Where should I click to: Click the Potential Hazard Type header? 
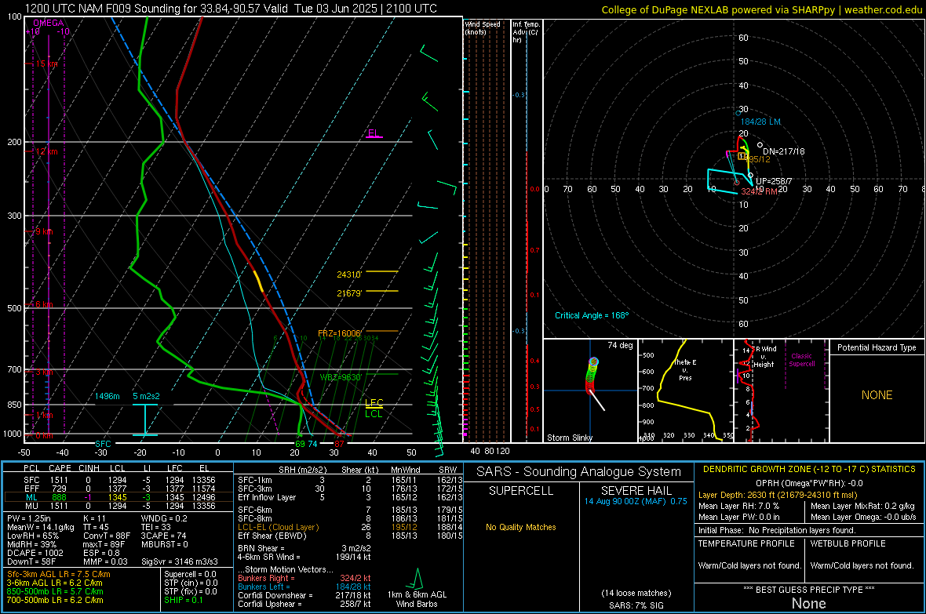tap(877, 347)
